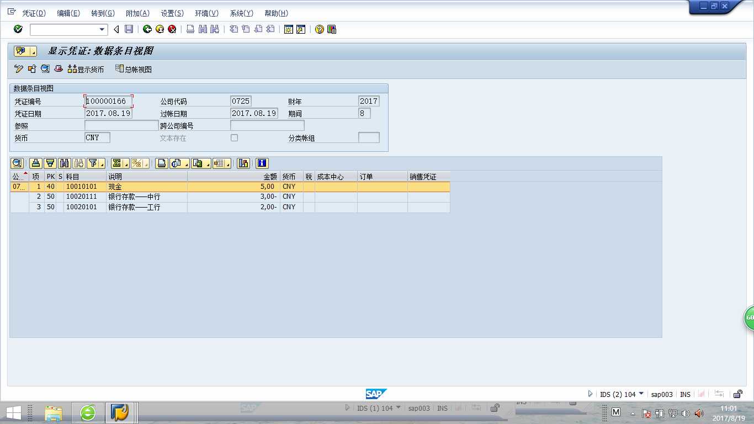This screenshot has height=424, width=754.
Task: Click the Print icon in the top toolbar
Action: pyautogui.click(x=190, y=29)
